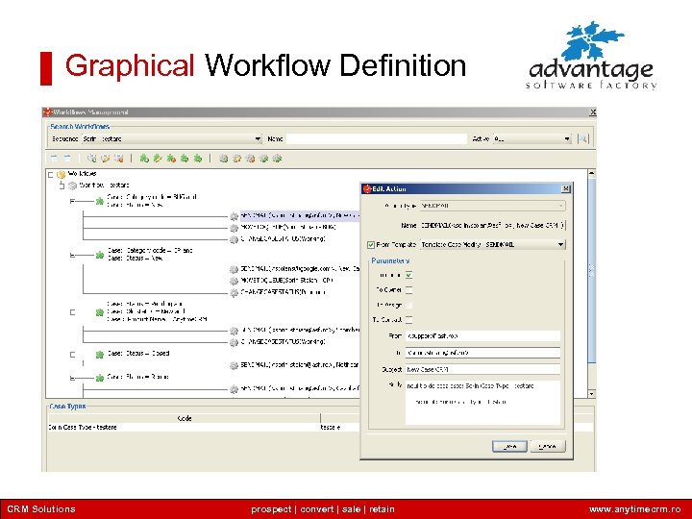Toggle expander beside 'Case: Status = Closed'

coord(72,355)
